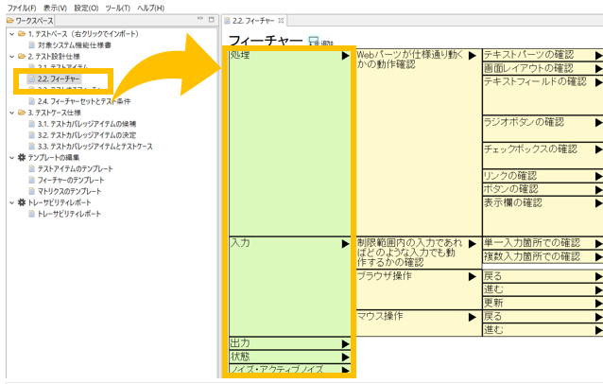
Task: Click document icon of 3.3. テストカバレッジアイテムとテストケース
Action: point(32,147)
